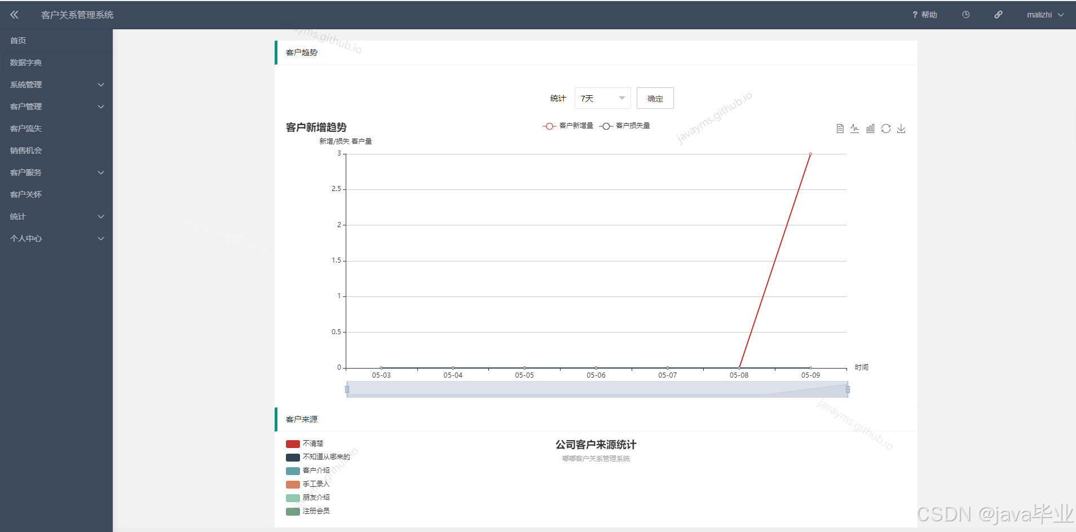Screen dimensions: 1076x532
Task: Collapse the sidebar with double-arrow icon
Action: [14, 14]
